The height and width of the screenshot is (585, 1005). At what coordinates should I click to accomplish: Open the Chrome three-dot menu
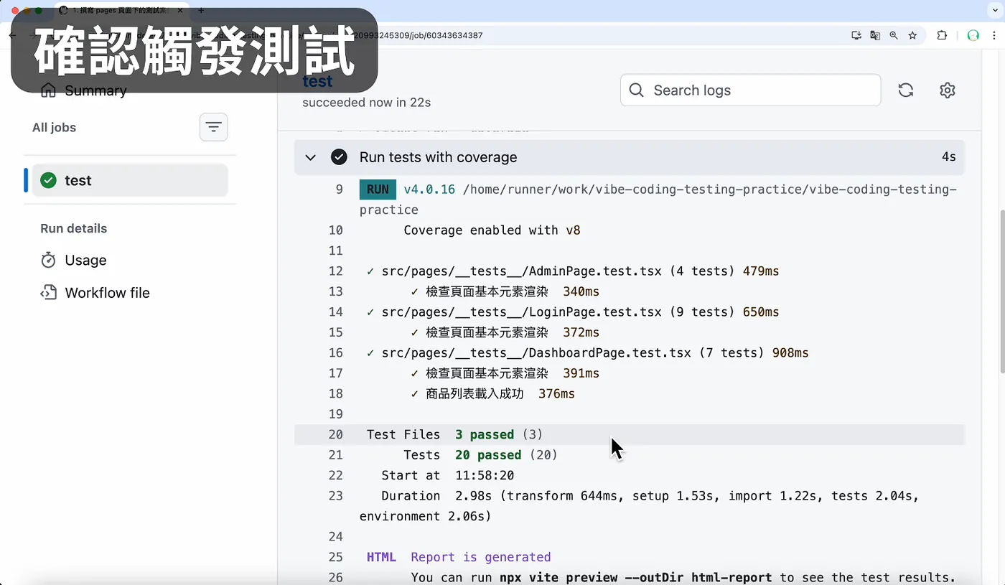pos(995,35)
